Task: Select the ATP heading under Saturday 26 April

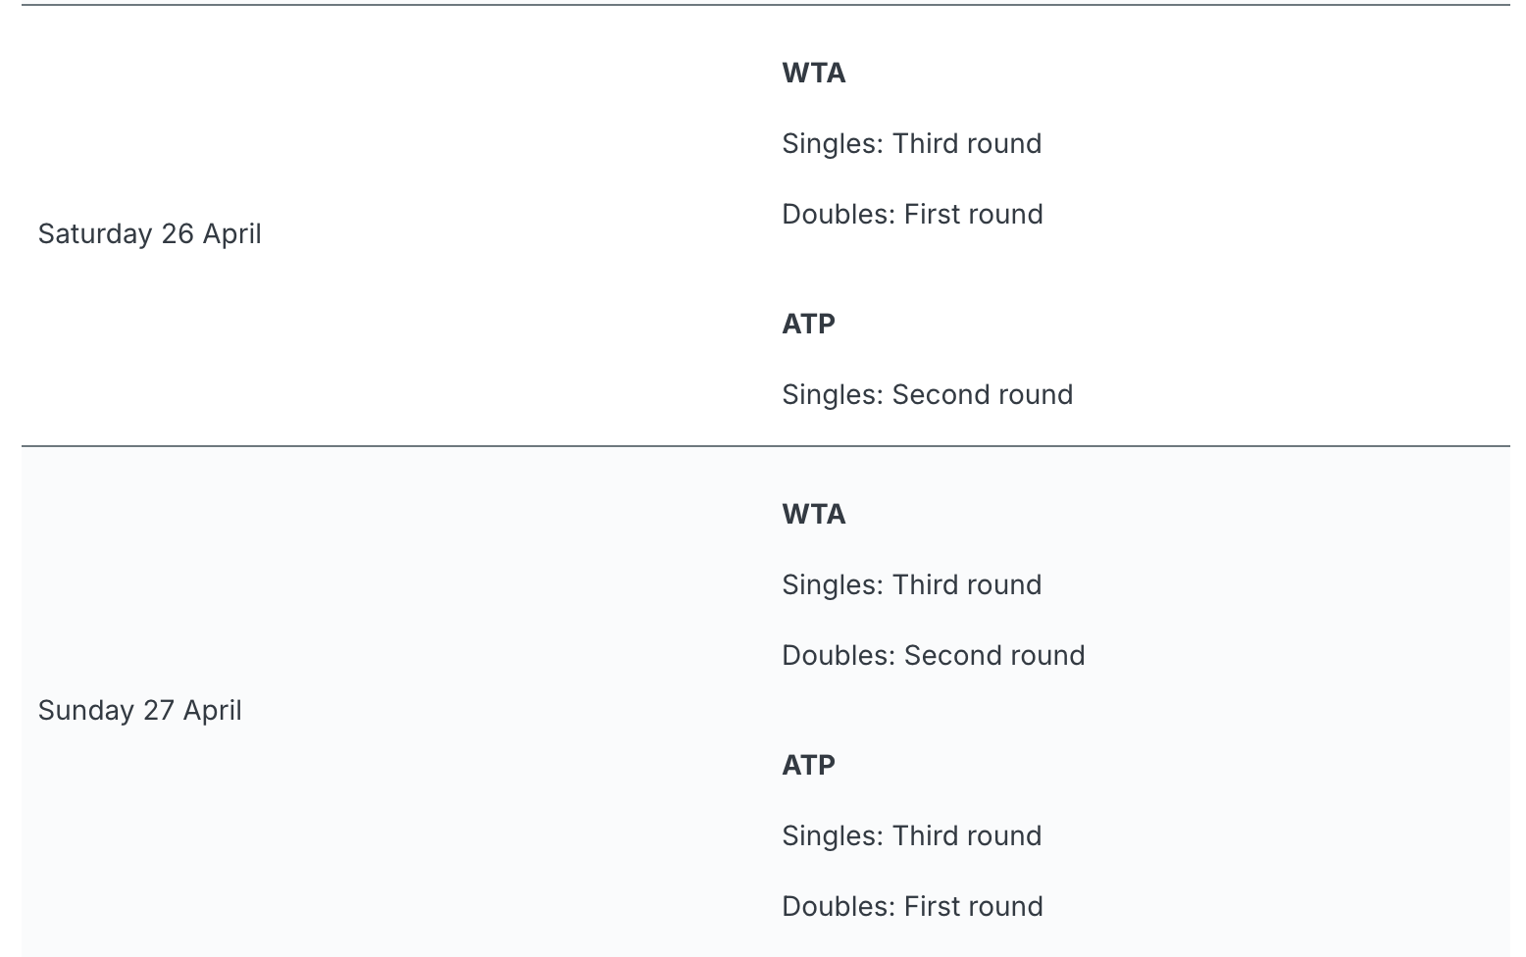Action: (808, 324)
